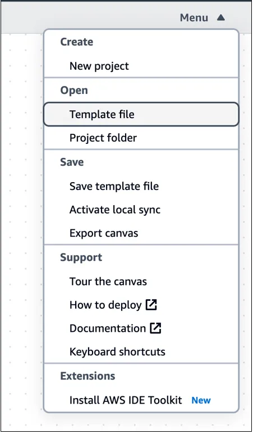The image size is (253, 434).
Task: Click the blue New badge
Action: pyautogui.click(x=201, y=400)
